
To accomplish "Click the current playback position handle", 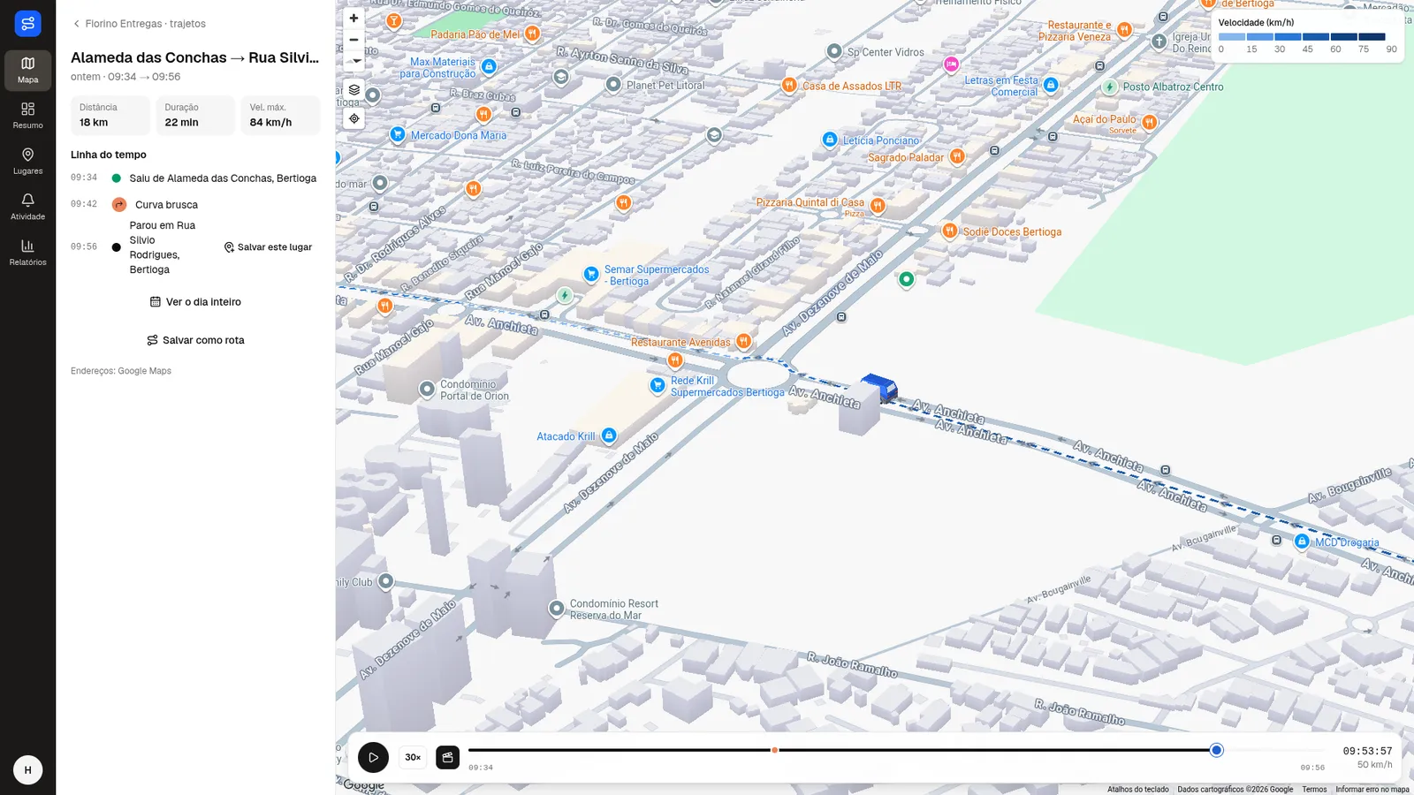I will [x=1216, y=750].
